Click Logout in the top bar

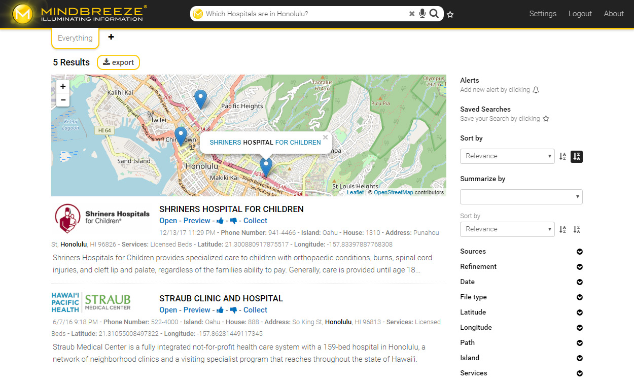click(580, 14)
